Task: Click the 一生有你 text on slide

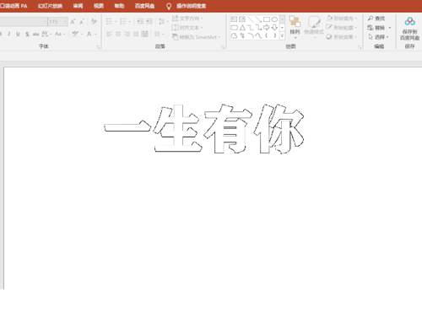Action: [x=204, y=129]
